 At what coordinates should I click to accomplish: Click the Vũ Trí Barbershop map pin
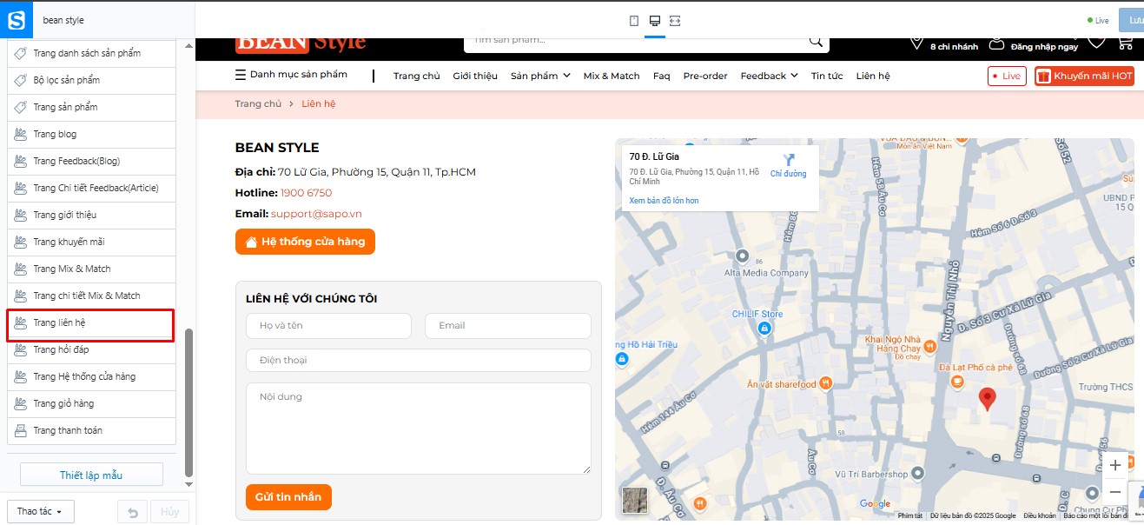point(917,474)
